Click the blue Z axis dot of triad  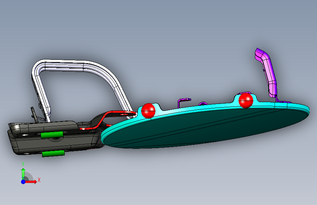point(23,182)
